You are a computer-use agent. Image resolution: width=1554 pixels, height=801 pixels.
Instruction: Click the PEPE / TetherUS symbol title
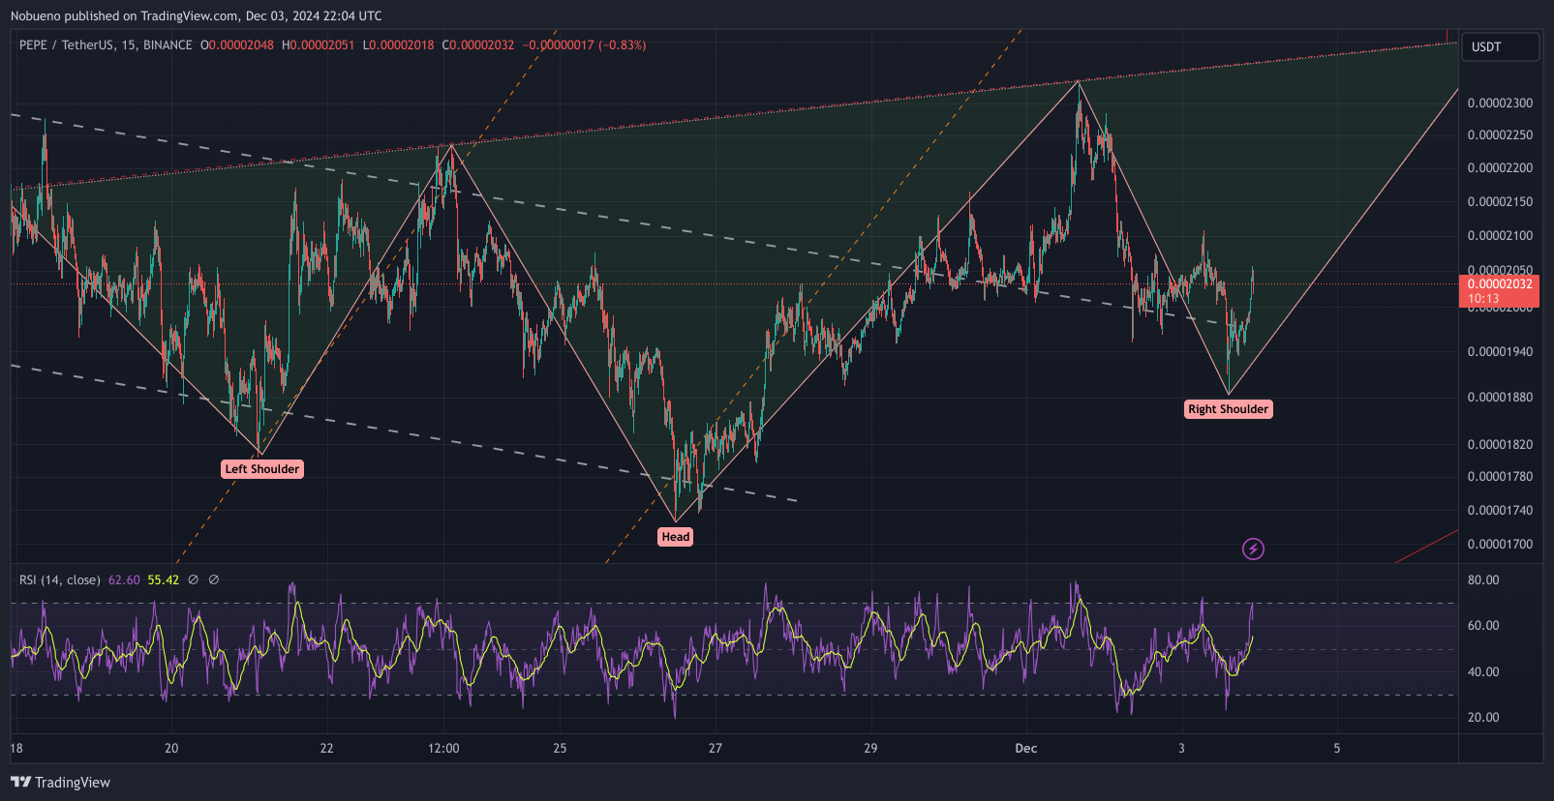coord(106,44)
